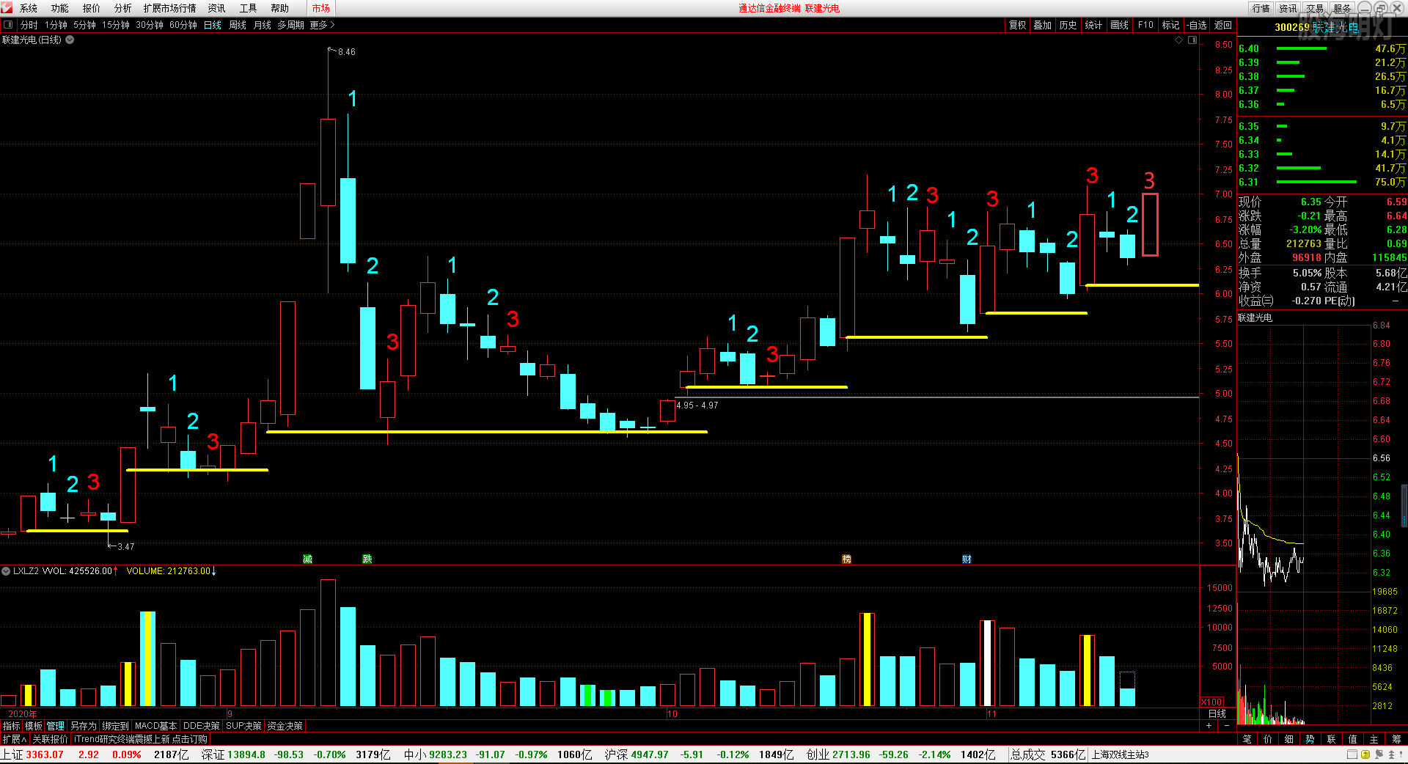Open the 复权 options
Viewport: 1408px width, 764px height.
point(1017,25)
